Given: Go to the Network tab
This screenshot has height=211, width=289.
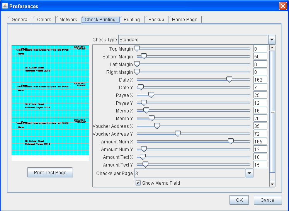Looking at the screenshot, I should (68, 20).
